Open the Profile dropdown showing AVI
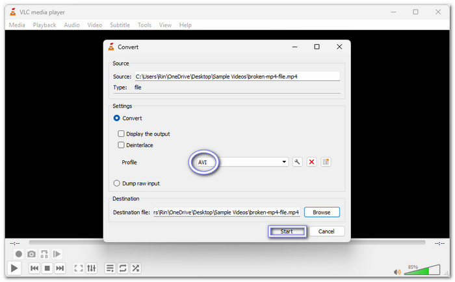Screen dimensions: 455x282 tap(242, 162)
